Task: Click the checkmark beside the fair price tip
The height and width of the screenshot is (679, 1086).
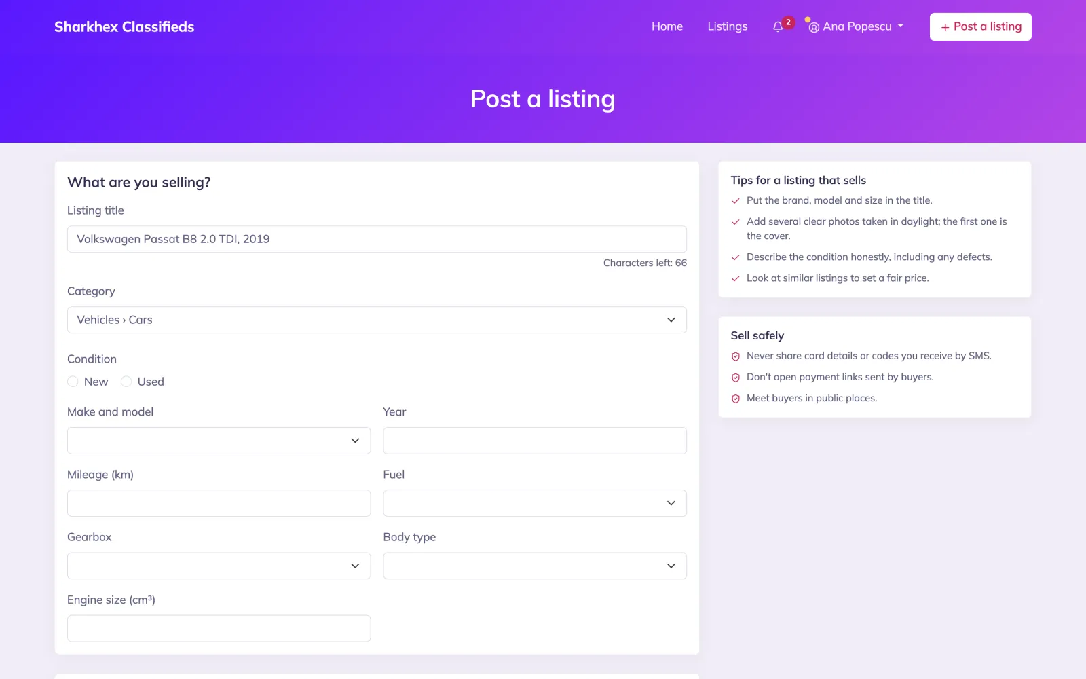Action: click(x=736, y=278)
